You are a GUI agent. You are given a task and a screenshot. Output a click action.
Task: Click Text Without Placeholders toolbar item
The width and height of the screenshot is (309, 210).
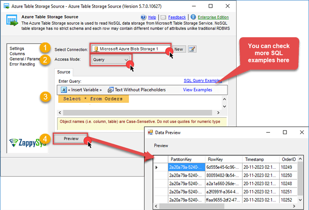137,90
